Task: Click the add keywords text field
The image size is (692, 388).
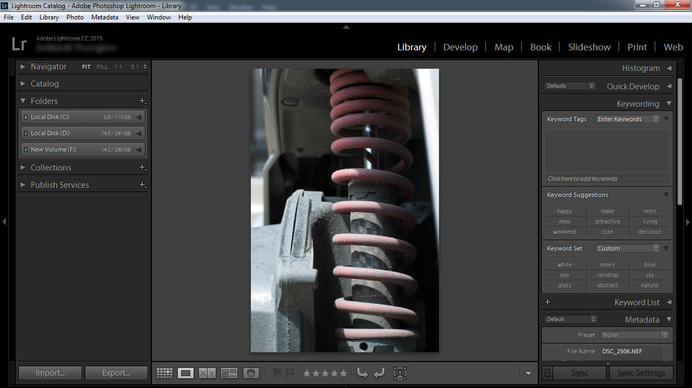Action: coord(607,179)
